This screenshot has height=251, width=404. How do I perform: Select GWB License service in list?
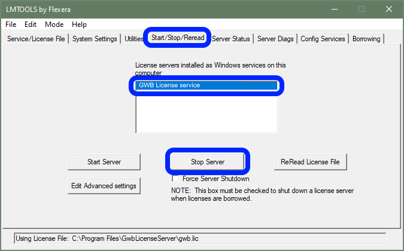(x=206, y=85)
